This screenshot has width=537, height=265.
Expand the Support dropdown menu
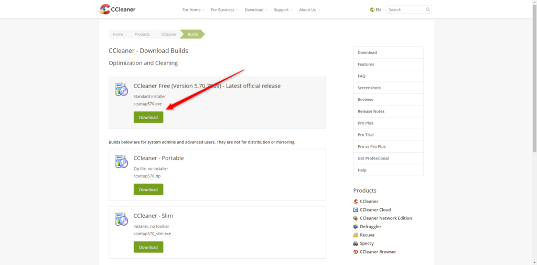[x=283, y=9]
